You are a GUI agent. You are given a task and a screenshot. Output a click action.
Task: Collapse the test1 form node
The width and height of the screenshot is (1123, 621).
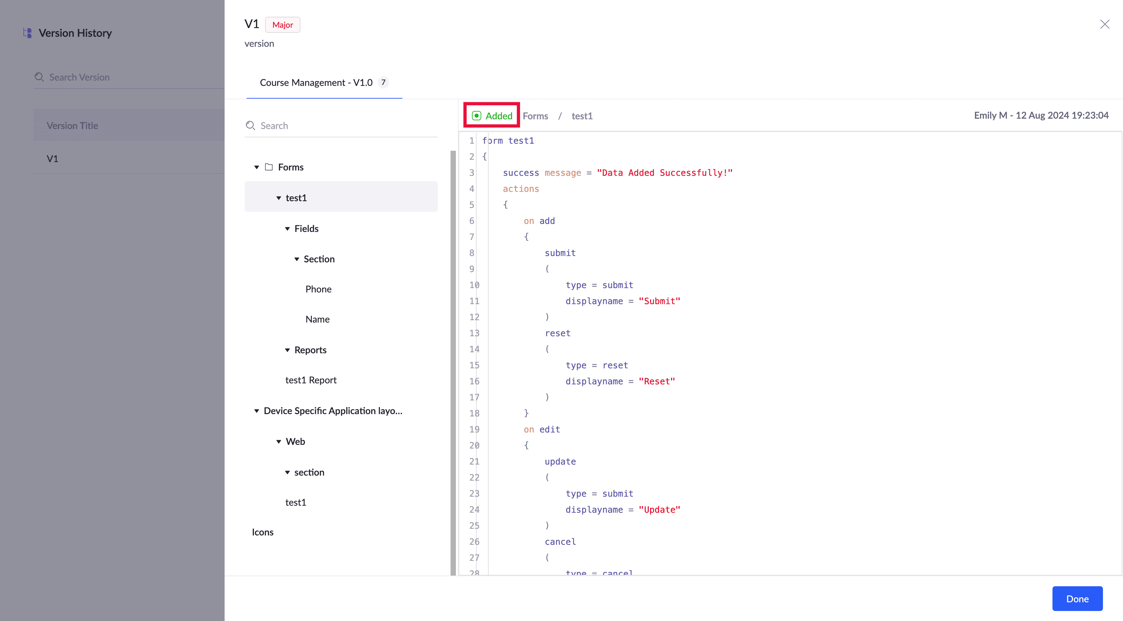(278, 198)
